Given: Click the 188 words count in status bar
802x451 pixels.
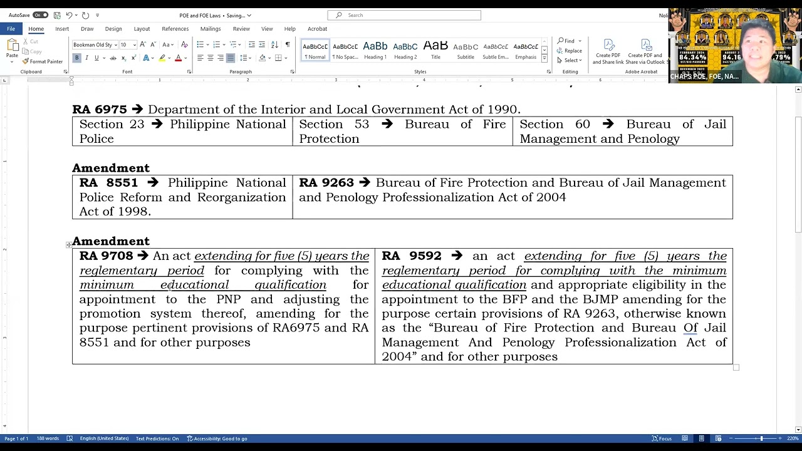Looking at the screenshot, I should pos(48,438).
